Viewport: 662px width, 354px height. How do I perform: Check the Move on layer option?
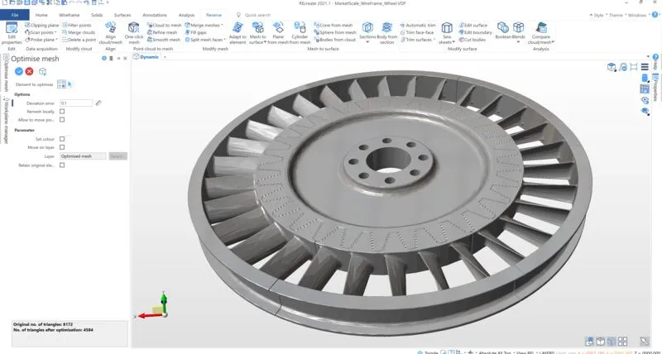pos(62,147)
